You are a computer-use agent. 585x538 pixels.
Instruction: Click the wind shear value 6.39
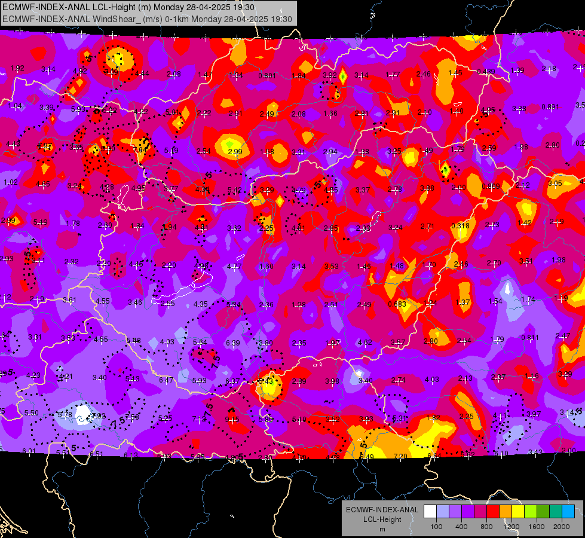tap(233, 343)
